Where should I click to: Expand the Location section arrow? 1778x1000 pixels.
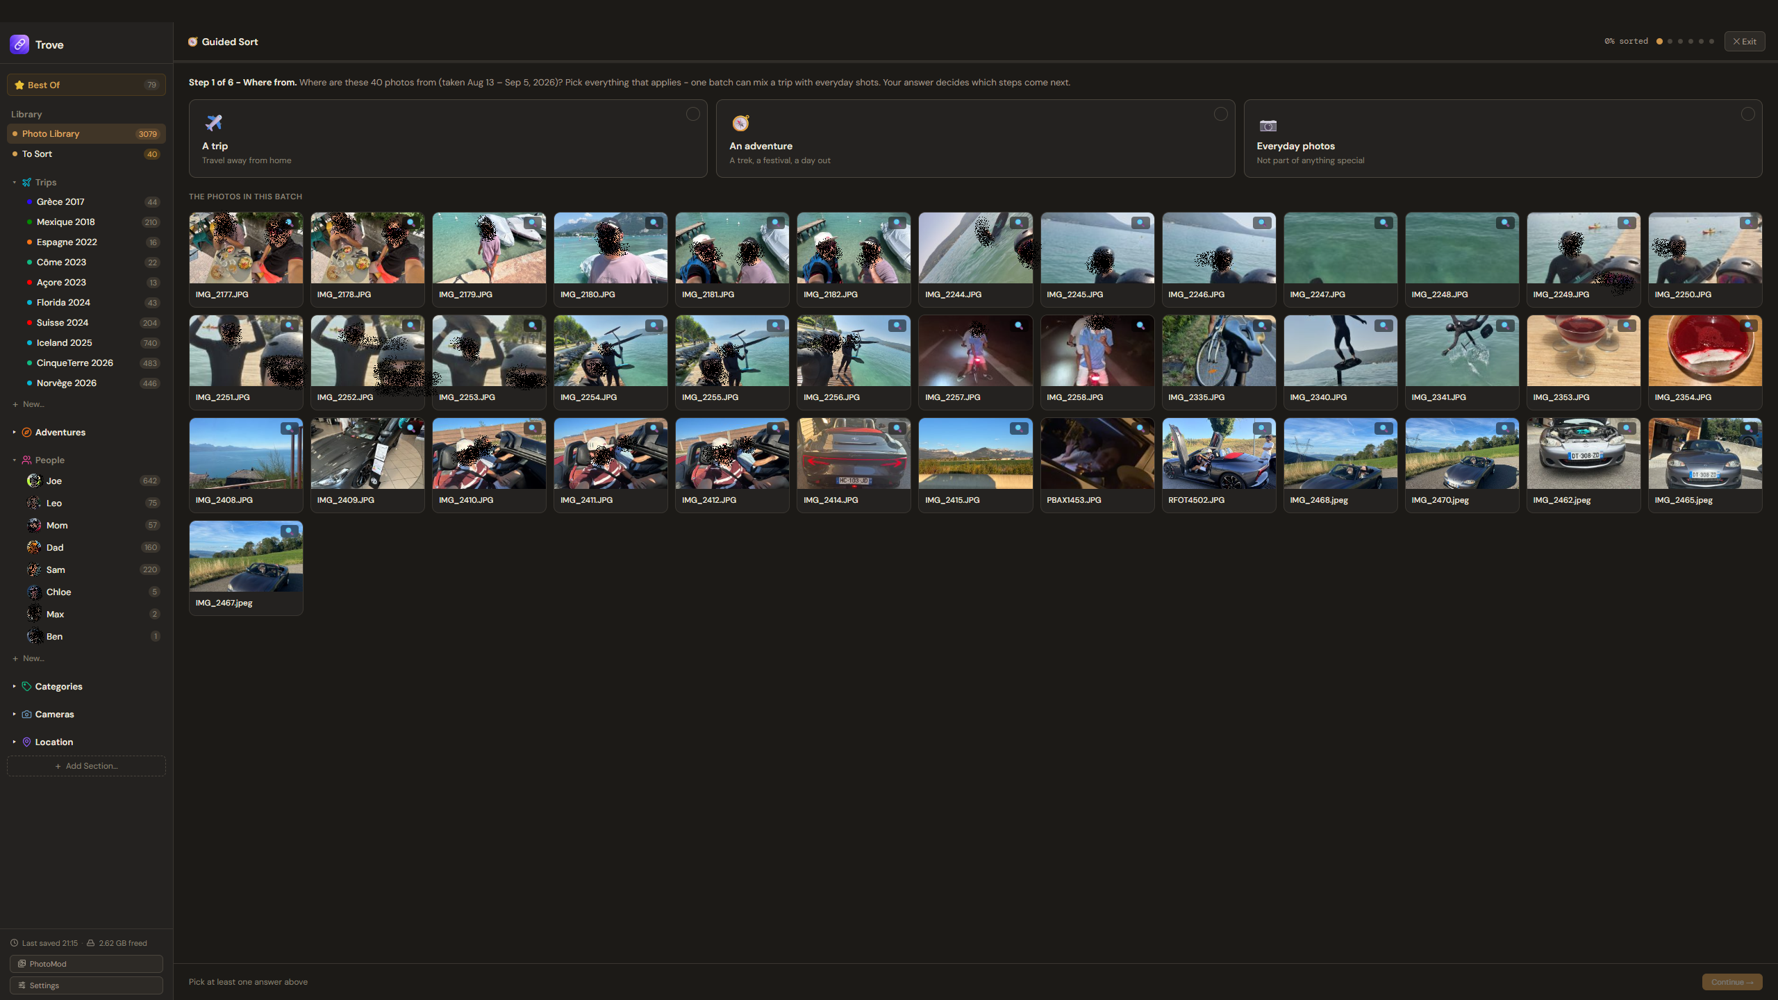(x=14, y=742)
